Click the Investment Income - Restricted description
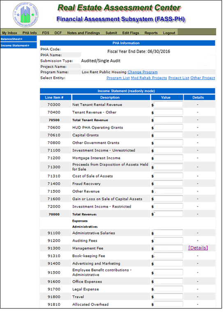Image resolution: width=223 pixels, height=313 pixels. 102,206
